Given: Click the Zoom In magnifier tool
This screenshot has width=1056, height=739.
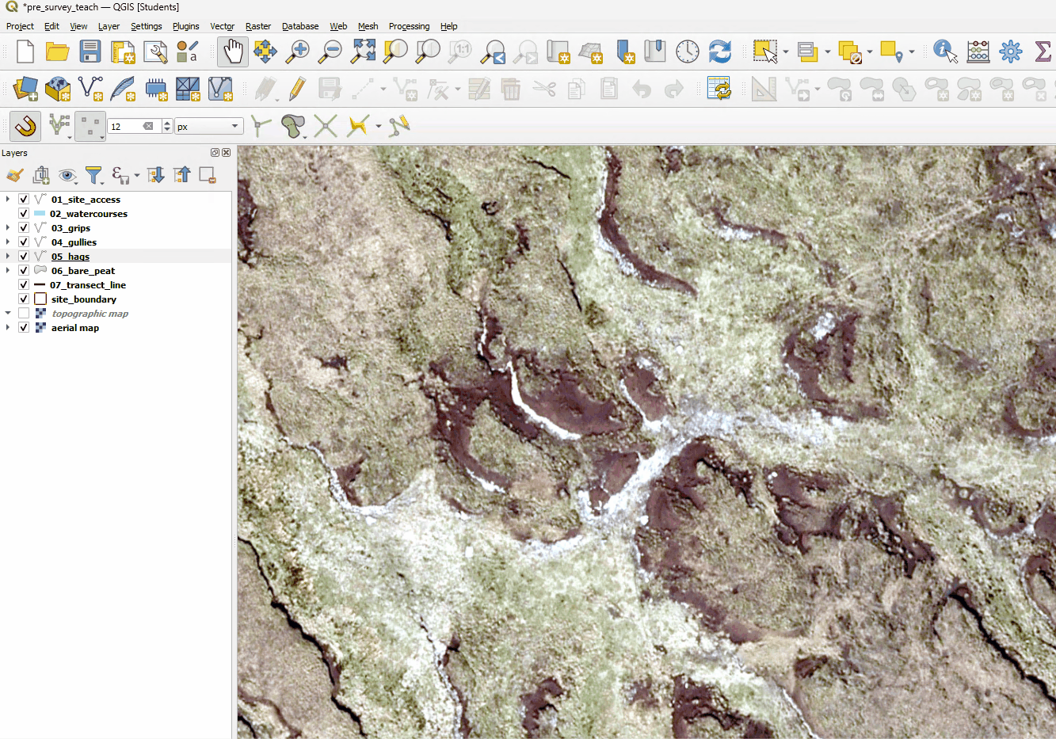Looking at the screenshot, I should coord(299,52).
